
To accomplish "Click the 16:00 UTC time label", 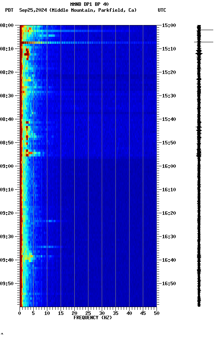I will click(169, 166).
